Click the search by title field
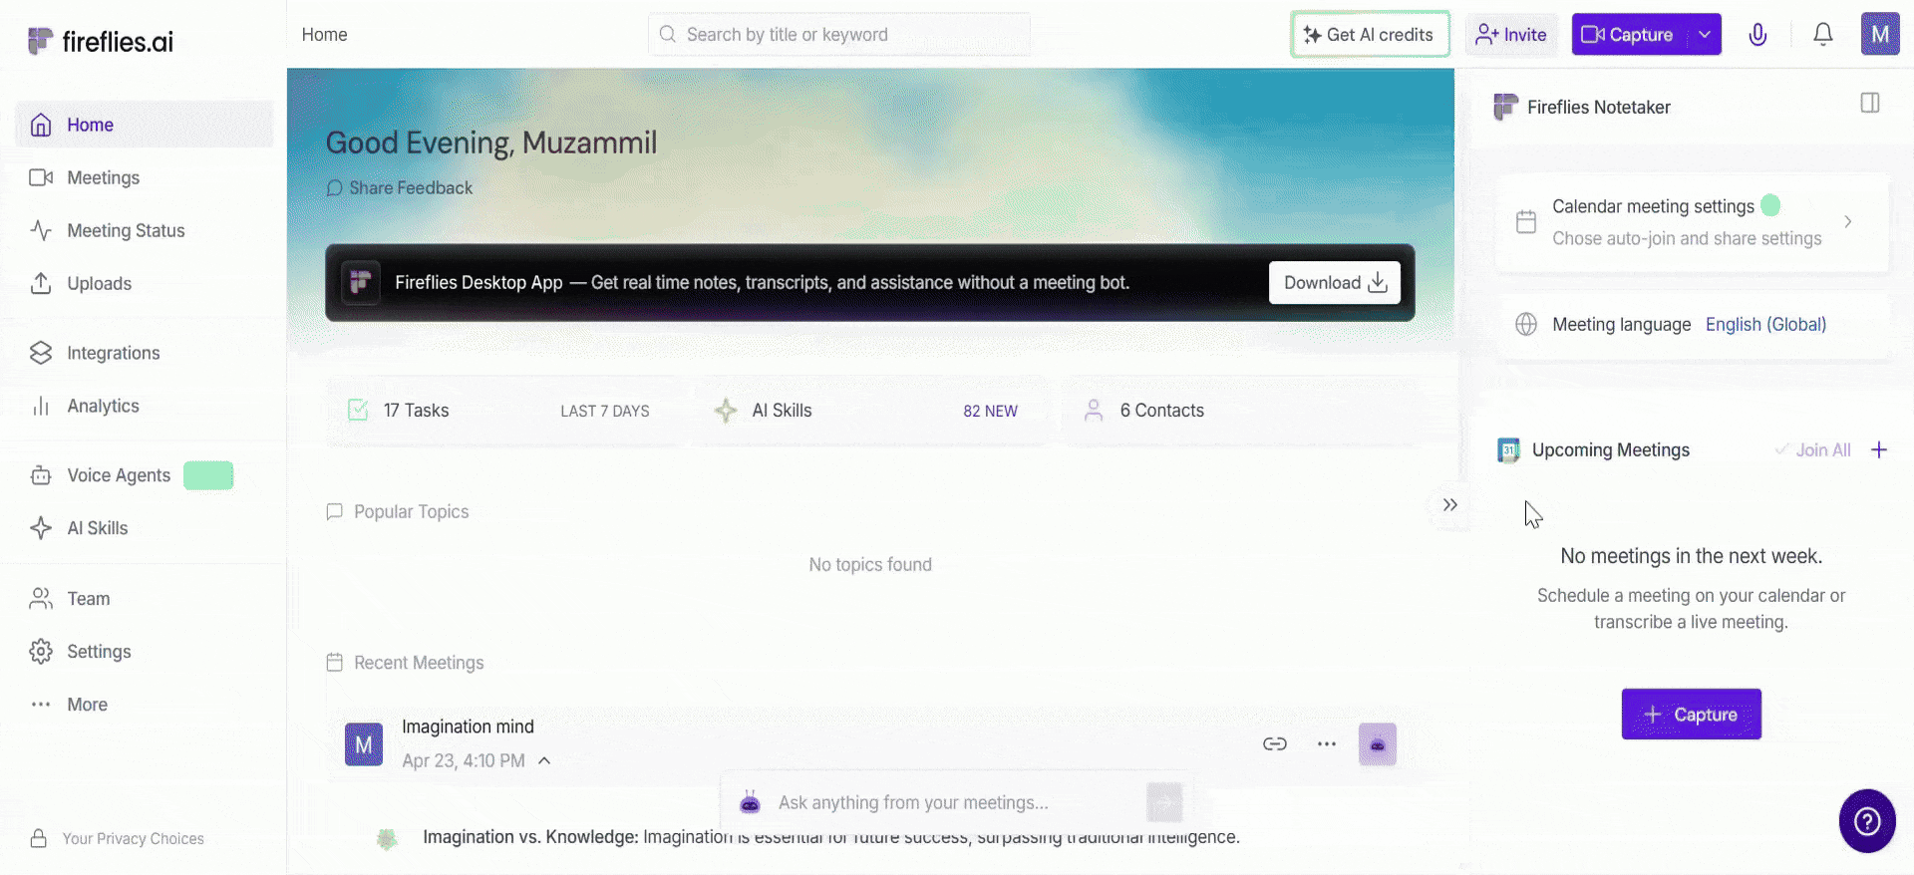1914x875 pixels. point(838,35)
